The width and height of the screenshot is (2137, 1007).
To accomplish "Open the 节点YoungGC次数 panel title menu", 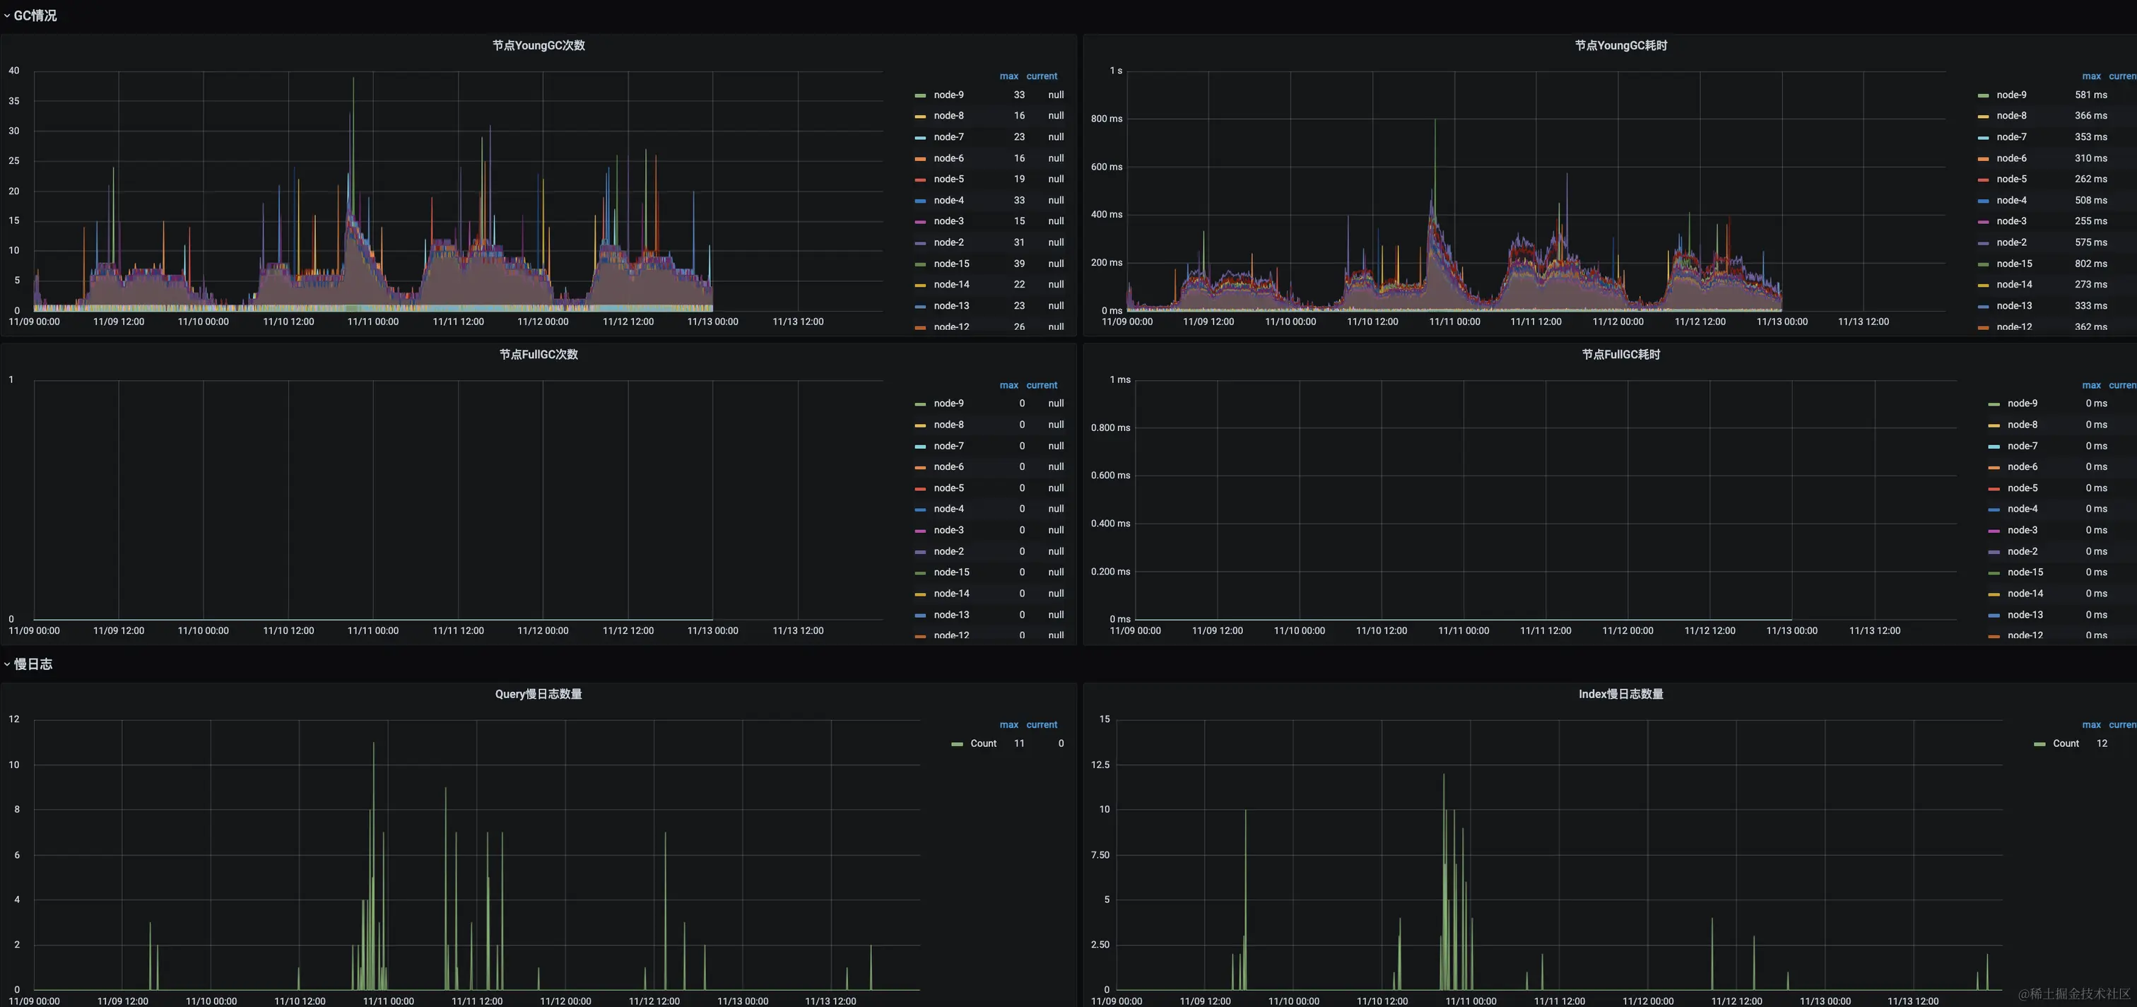I will pyautogui.click(x=538, y=46).
